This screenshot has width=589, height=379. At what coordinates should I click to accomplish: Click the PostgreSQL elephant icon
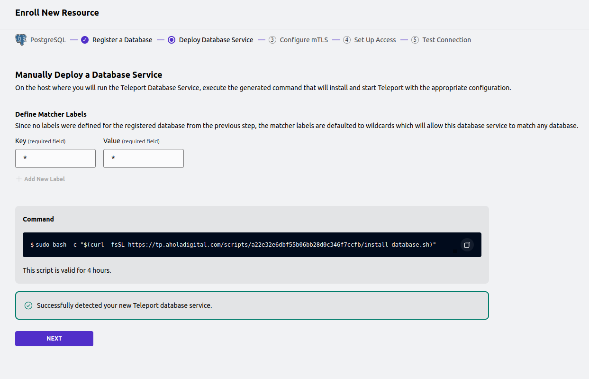(x=21, y=40)
